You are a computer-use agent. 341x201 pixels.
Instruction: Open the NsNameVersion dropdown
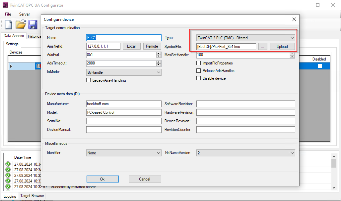pyautogui.click(x=245, y=153)
